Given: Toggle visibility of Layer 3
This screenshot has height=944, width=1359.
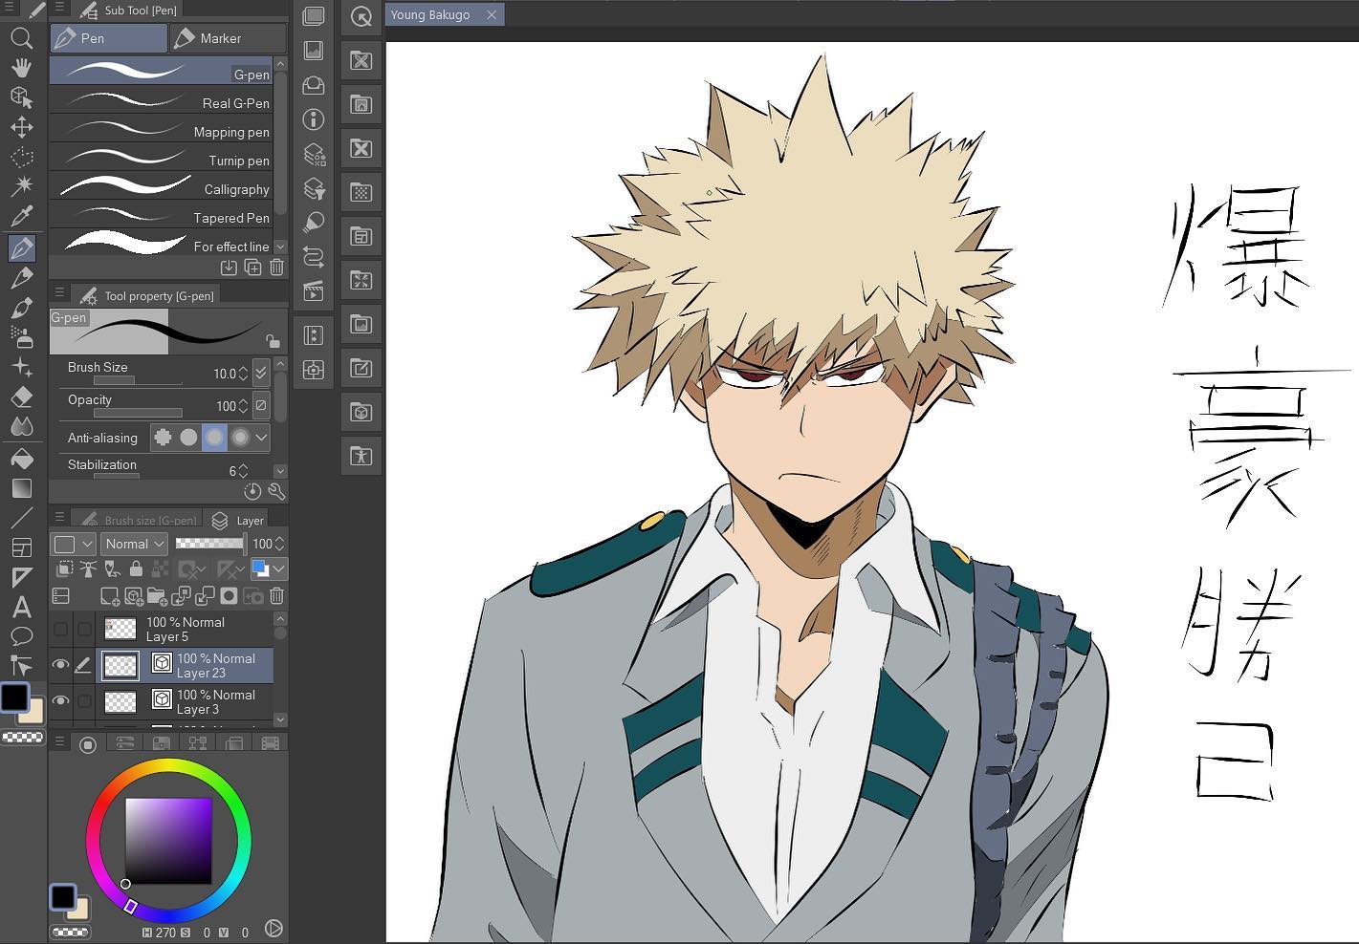Looking at the screenshot, I should coord(60,701).
